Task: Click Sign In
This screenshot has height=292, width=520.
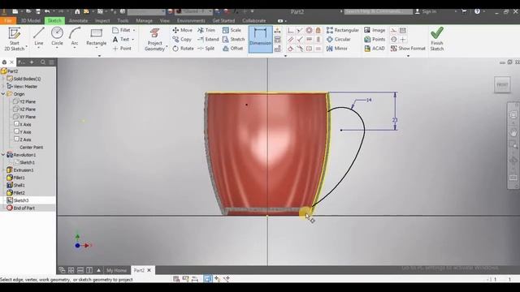Action: 426,11
